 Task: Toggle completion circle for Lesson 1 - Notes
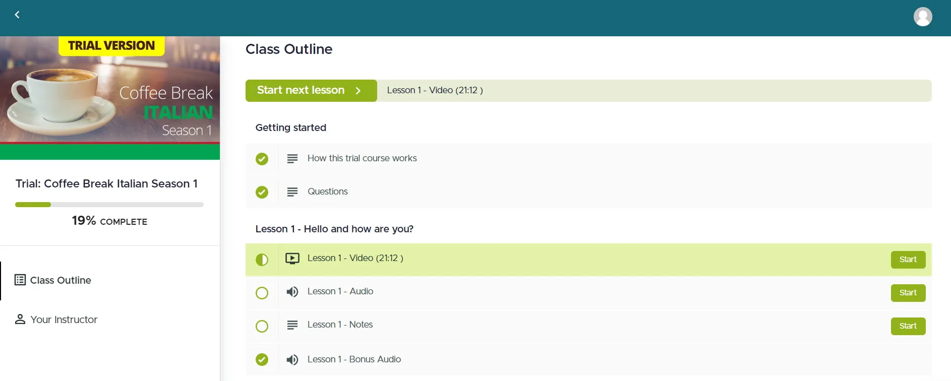click(x=262, y=326)
